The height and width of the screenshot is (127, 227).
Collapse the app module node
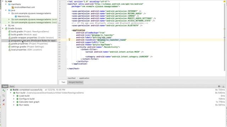tap(2, 1)
